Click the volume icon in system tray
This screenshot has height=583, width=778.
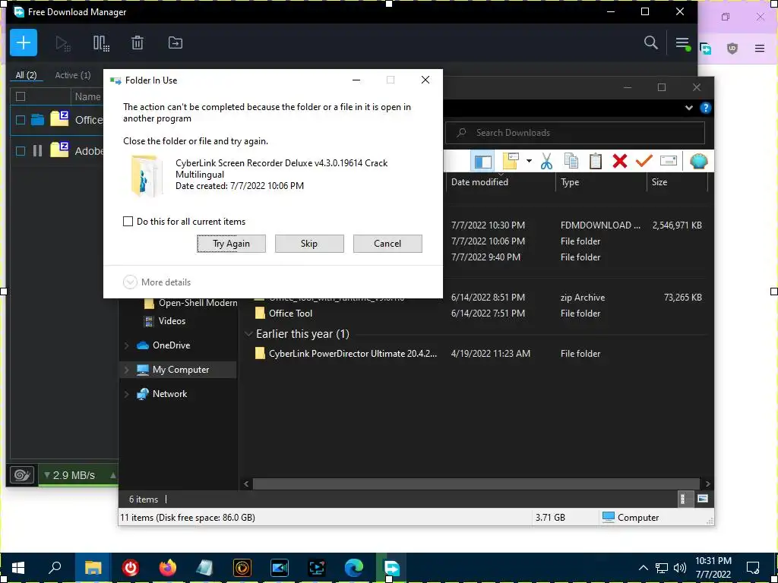pyautogui.click(x=680, y=568)
